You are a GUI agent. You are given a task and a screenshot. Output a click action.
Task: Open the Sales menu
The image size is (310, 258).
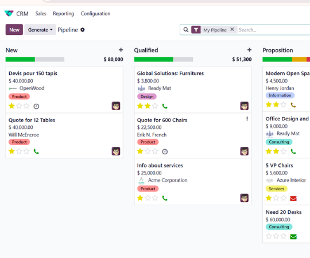[x=41, y=14]
